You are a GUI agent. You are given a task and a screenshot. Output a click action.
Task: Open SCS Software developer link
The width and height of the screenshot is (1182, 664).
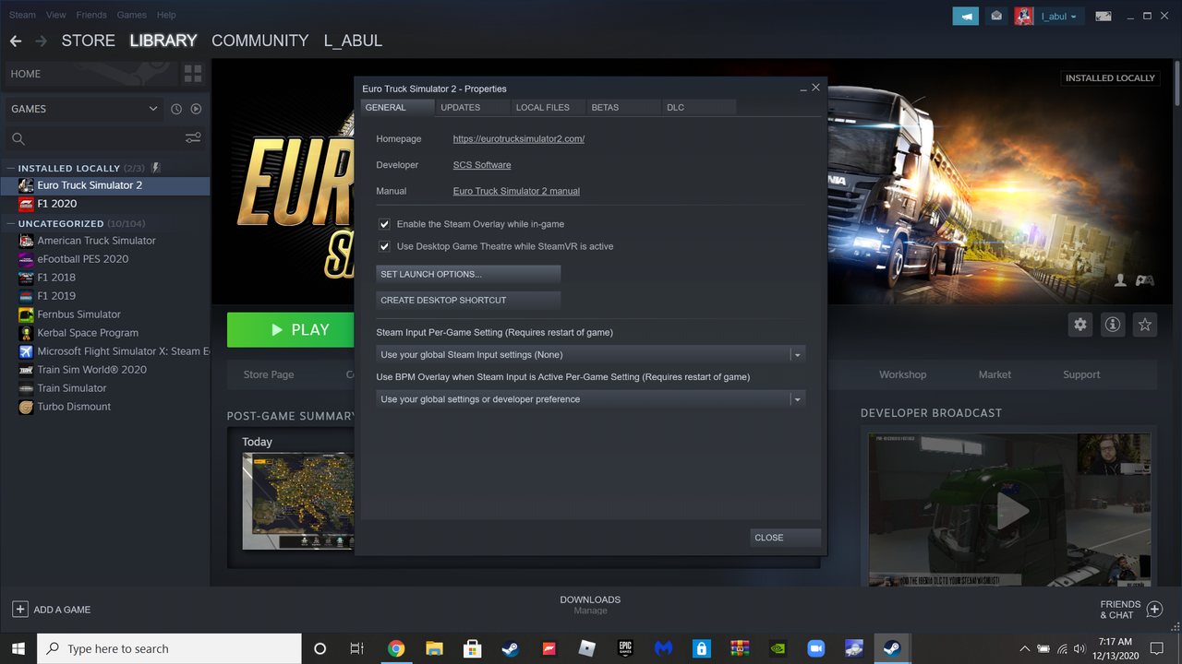point(481,164)
